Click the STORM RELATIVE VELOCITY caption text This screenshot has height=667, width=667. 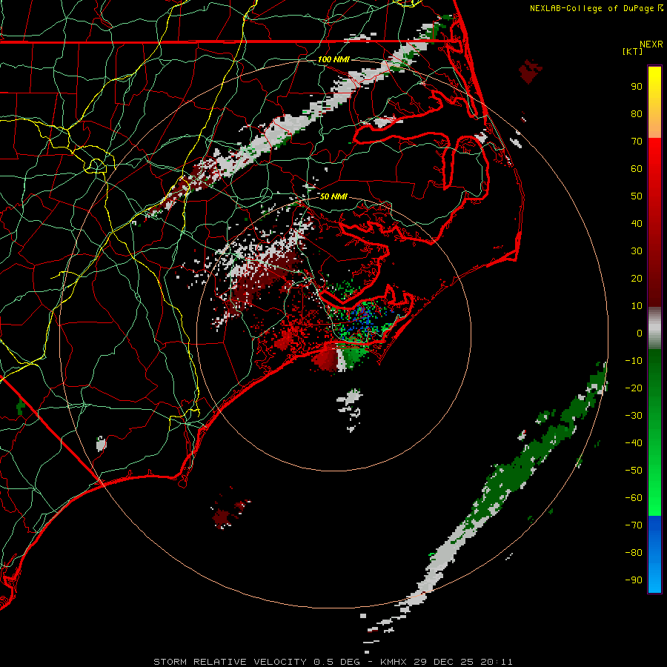coord(230,662)
